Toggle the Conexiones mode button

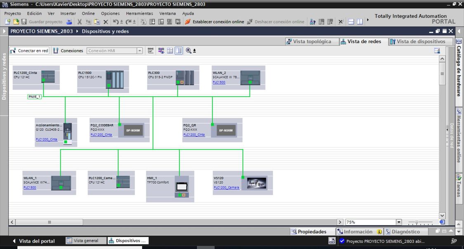pos(68,51)
